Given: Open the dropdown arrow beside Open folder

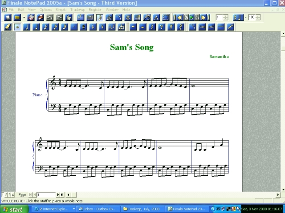Looking at the screenshot, I should (24, 18).
